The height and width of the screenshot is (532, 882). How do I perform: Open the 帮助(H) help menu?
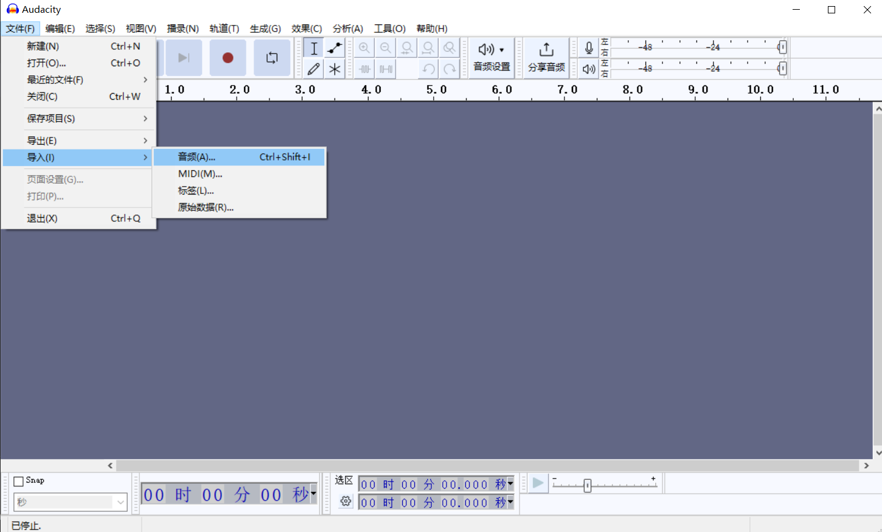tap(432, 29)
